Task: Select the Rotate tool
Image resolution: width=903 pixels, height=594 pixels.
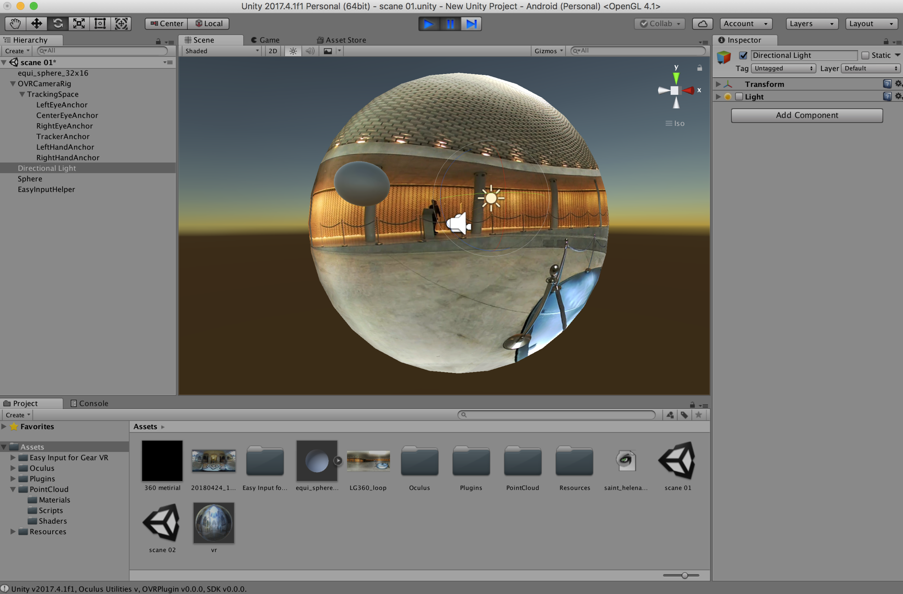Action: [x=58, y=23]
